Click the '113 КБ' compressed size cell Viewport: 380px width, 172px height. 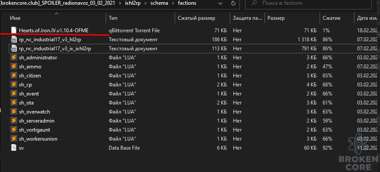(x=219, y=49)
